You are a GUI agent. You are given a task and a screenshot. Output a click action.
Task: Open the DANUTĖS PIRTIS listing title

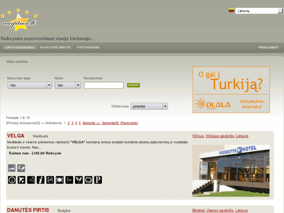pos(28,210)
